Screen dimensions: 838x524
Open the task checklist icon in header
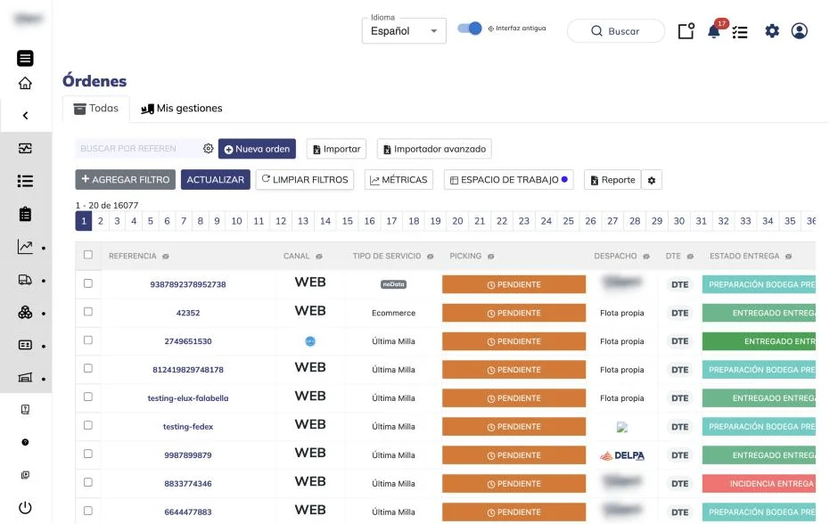tap(740, 33)
